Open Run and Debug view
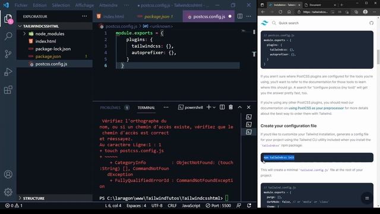This screenshot has width=380, height=214. click(8, 72)
